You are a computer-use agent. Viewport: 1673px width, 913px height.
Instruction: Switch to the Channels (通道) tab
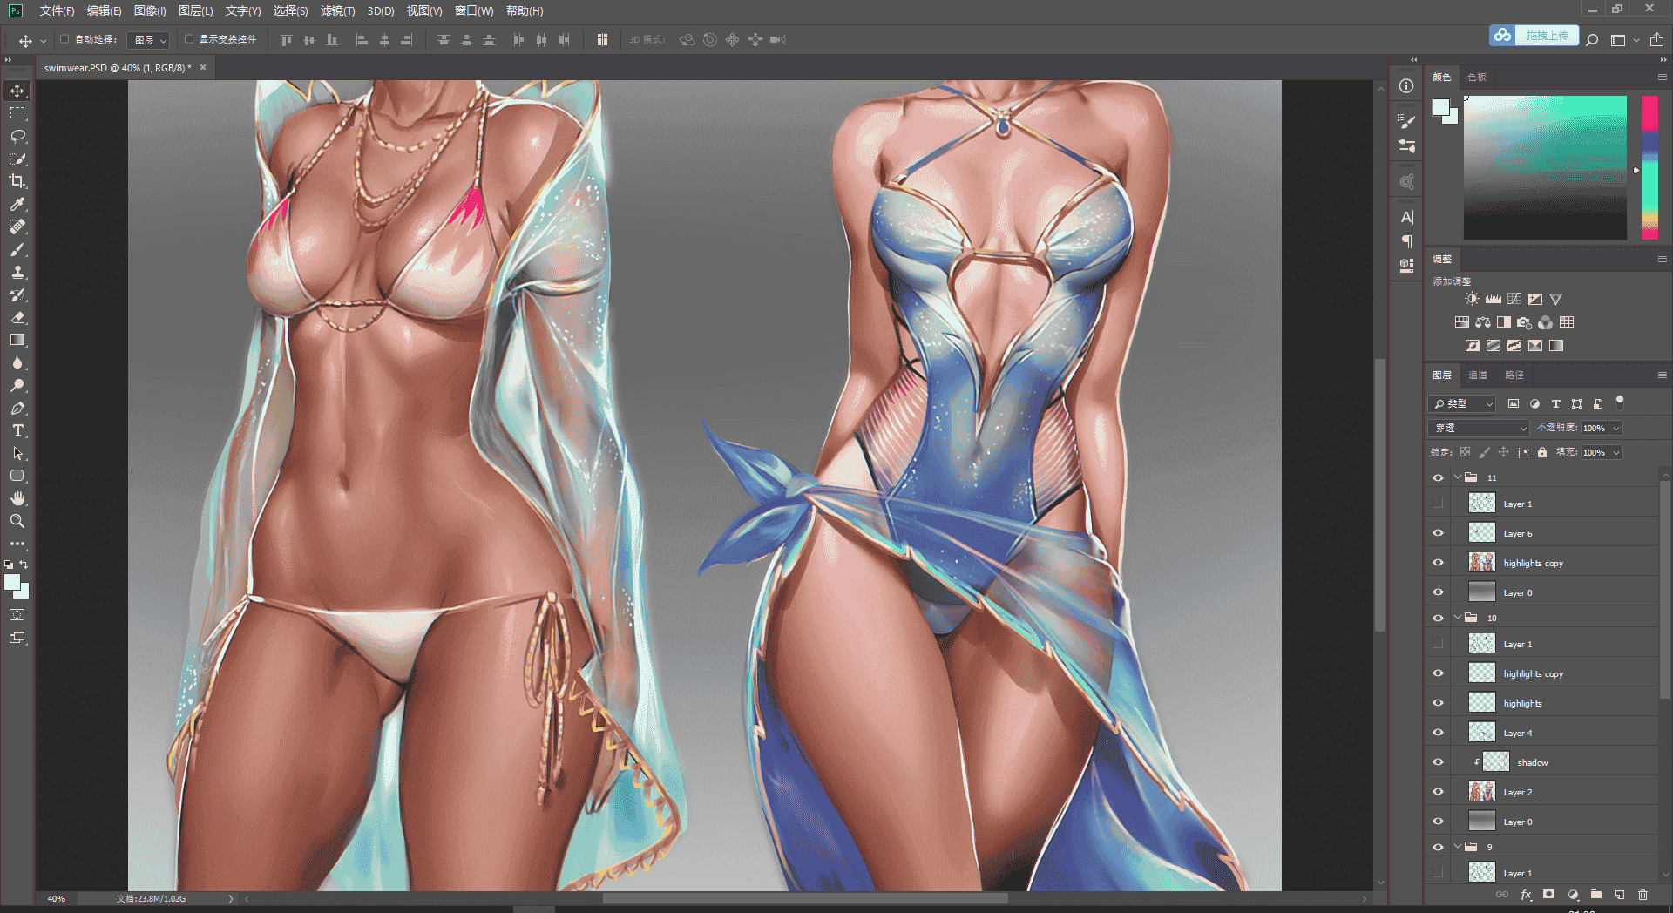pyautogui.click(x=1478, y=375)
